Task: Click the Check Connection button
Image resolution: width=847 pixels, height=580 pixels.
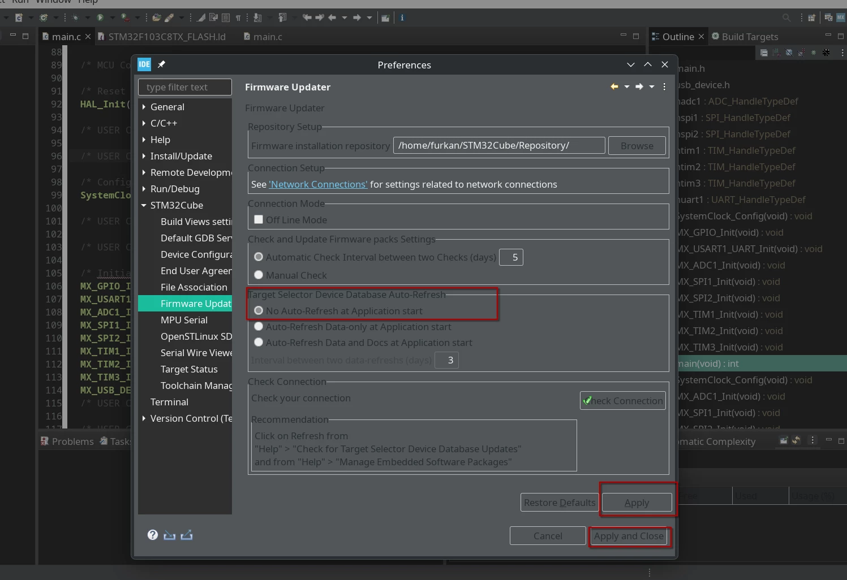Action: tap(622, 401)
